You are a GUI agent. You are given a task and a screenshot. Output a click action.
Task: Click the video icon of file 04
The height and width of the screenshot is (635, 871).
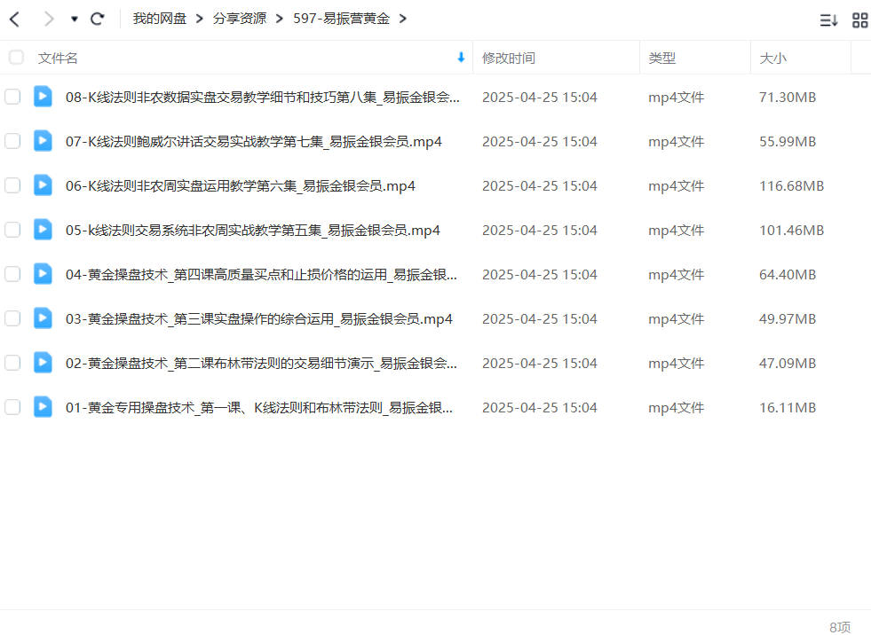(x=43, y=274)
